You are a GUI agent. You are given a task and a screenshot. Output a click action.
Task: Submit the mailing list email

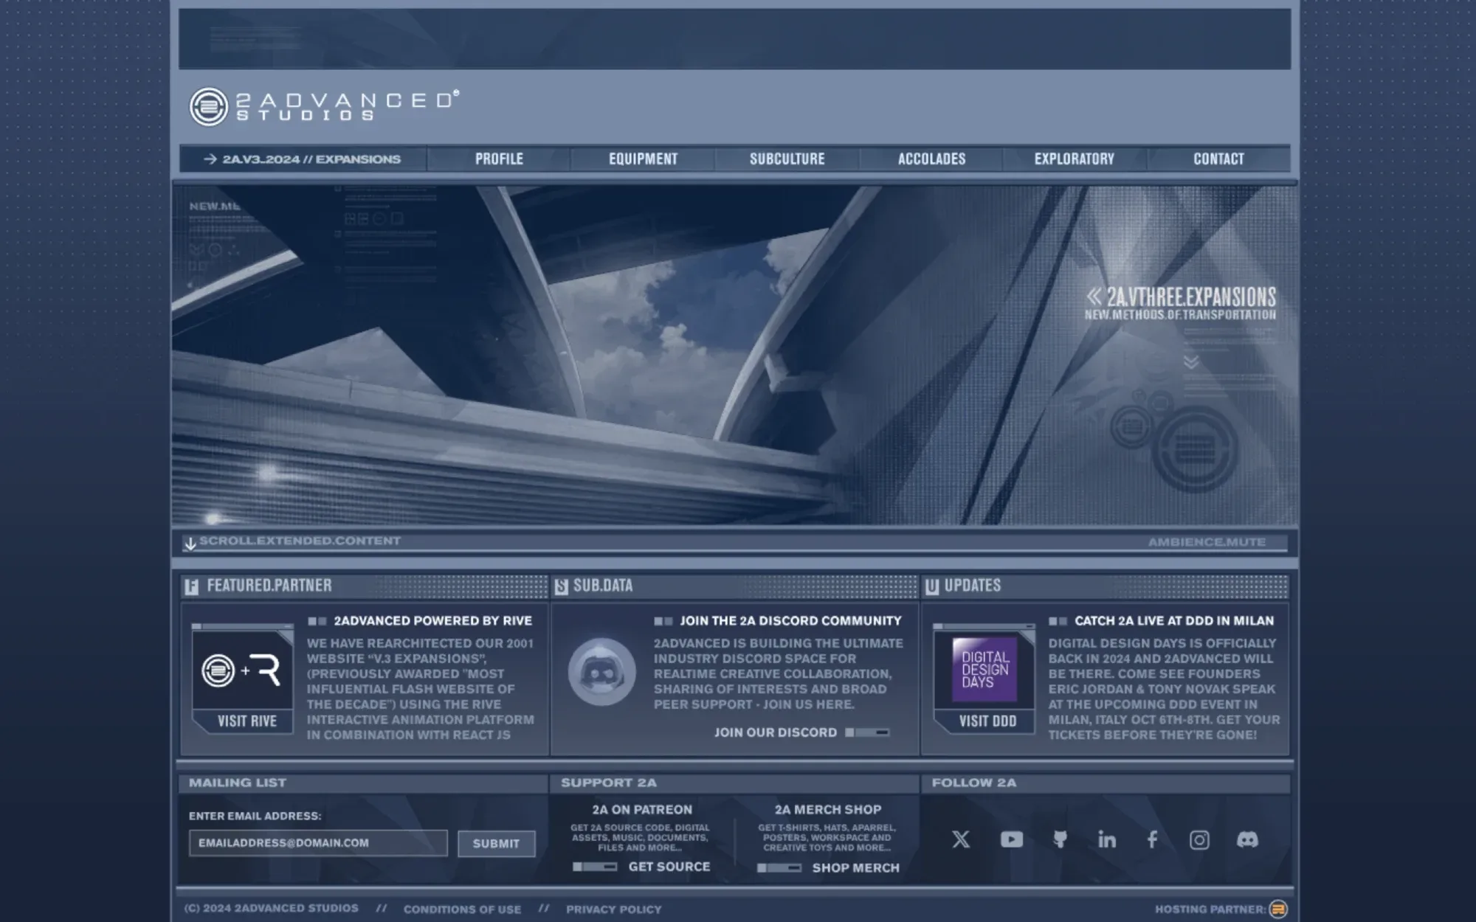pyautogui.click(x=496, y=844)
